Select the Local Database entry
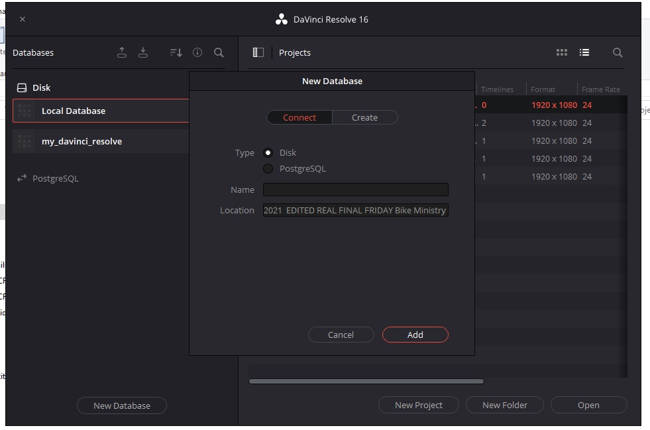Screen dimensions: 650x430 (101, 111)
